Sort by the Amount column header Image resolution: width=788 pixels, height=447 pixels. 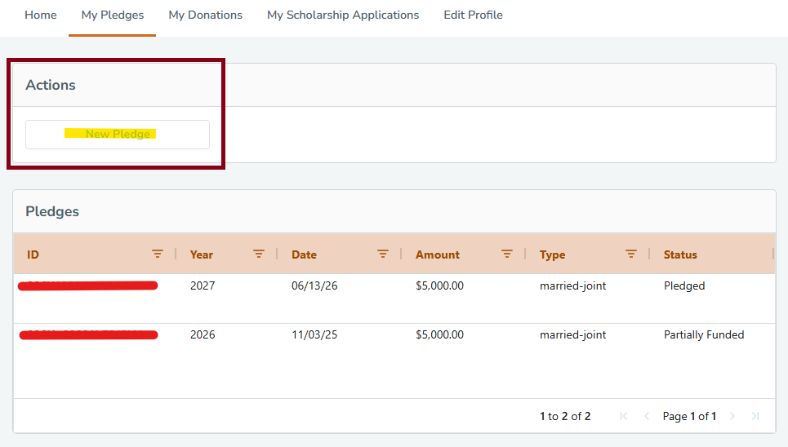click(x=437, y=254)
